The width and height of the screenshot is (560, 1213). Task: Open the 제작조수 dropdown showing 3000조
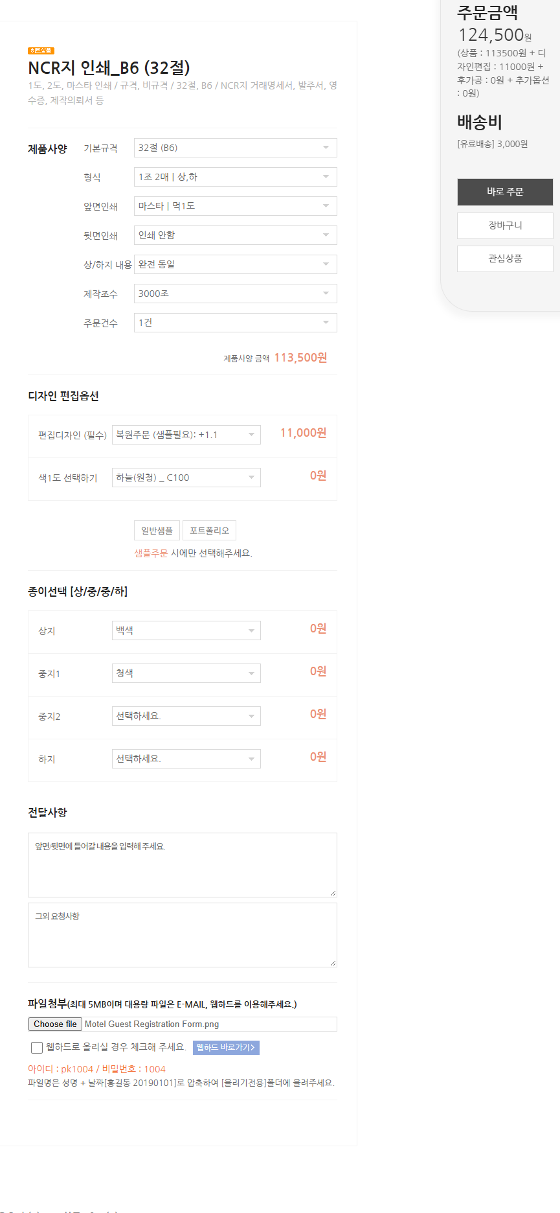[x=235, y=294]
